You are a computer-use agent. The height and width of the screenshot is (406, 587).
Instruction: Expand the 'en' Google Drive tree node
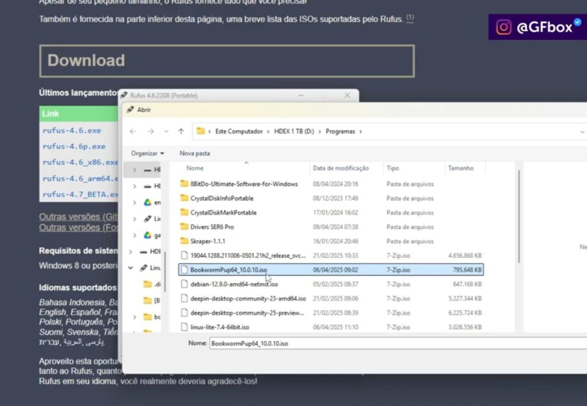click(x=134, y=202)
